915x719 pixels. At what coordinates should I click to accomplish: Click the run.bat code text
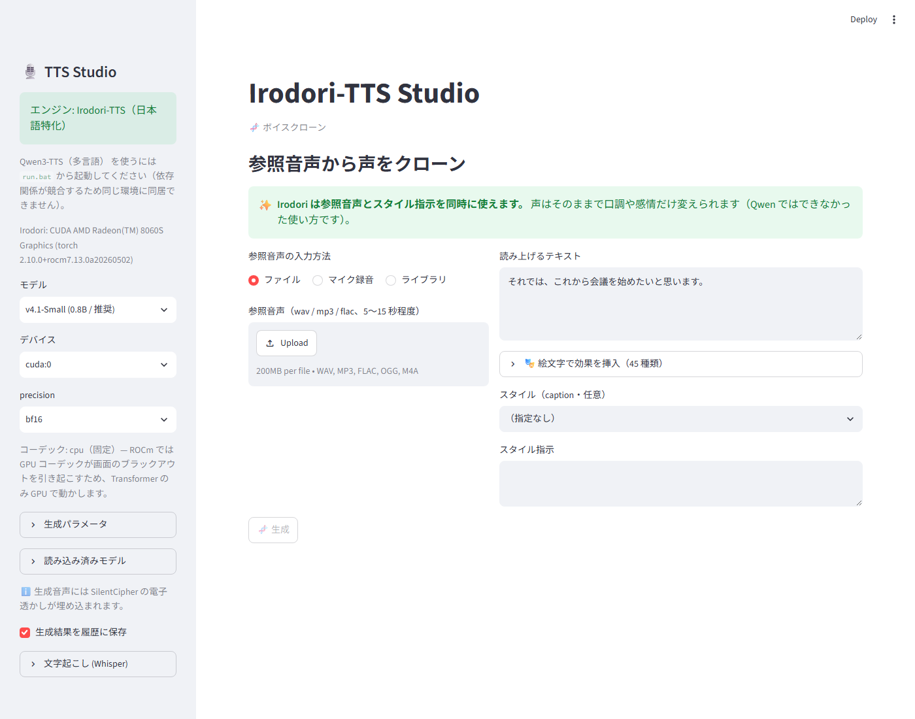[x=37, y=176]
